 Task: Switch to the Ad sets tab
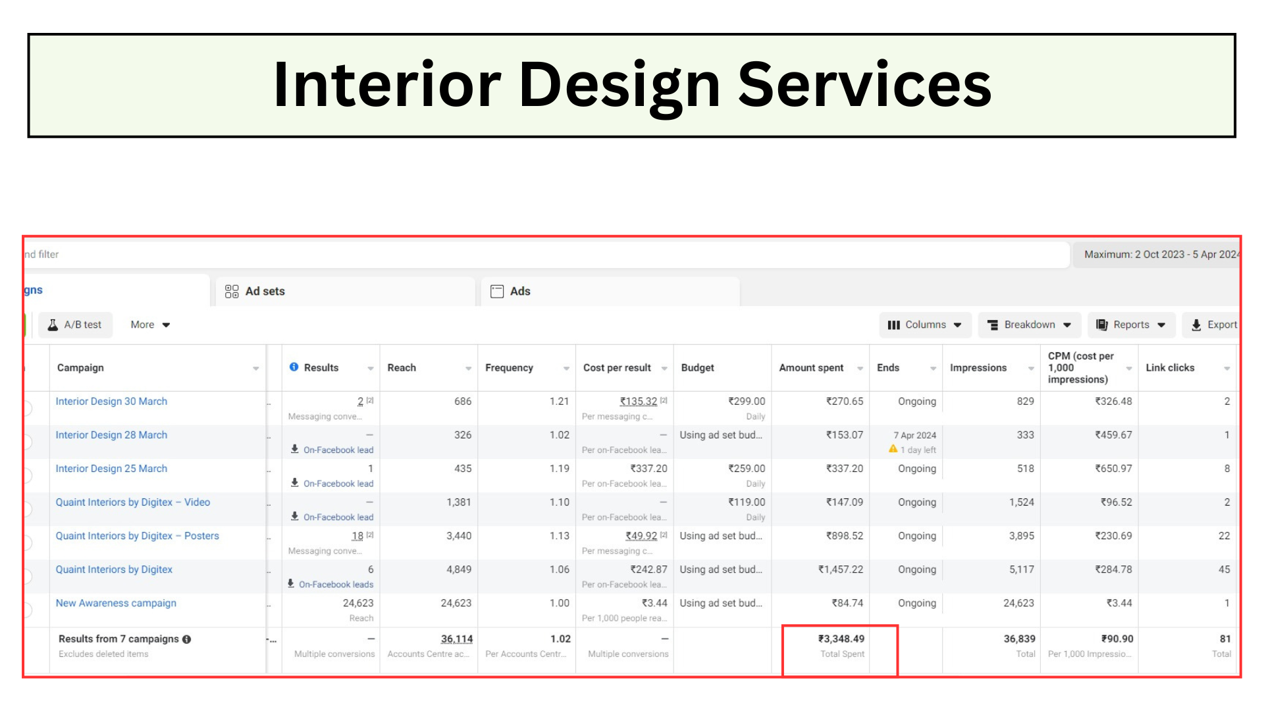(265, 291)
